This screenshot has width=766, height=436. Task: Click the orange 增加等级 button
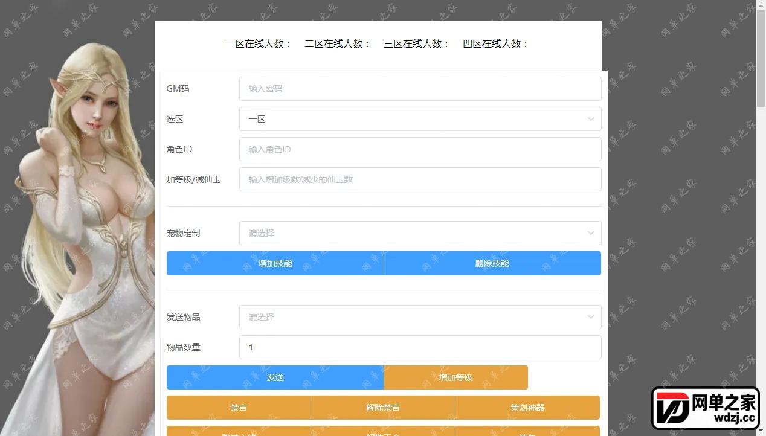point(455,377)
